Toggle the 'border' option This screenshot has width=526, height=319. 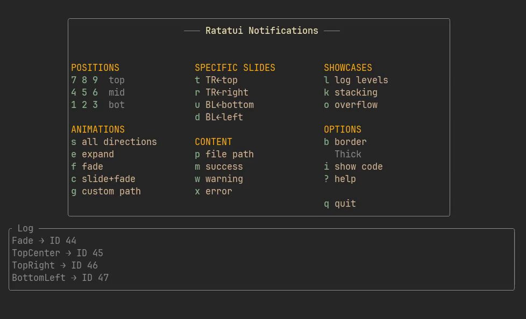350,142
